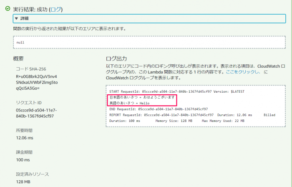Click the ログ出力 section heading
Image resolution: width=292 pixels, height=187 pixels.
click(x=116, y=58)
